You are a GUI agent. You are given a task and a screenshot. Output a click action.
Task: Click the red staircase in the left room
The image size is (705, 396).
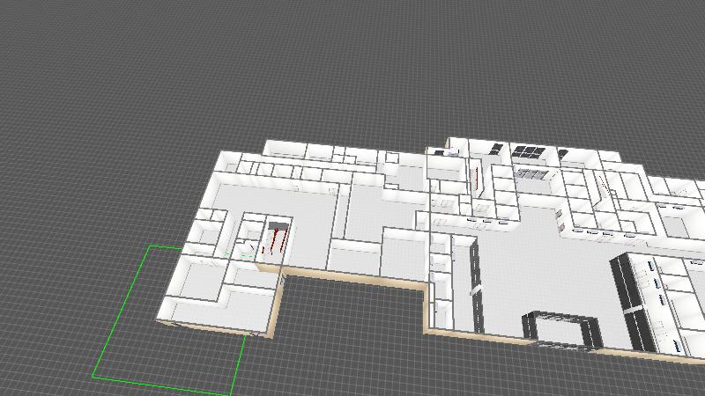pos(277,238)
